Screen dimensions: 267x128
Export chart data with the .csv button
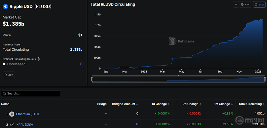(245, 5)
